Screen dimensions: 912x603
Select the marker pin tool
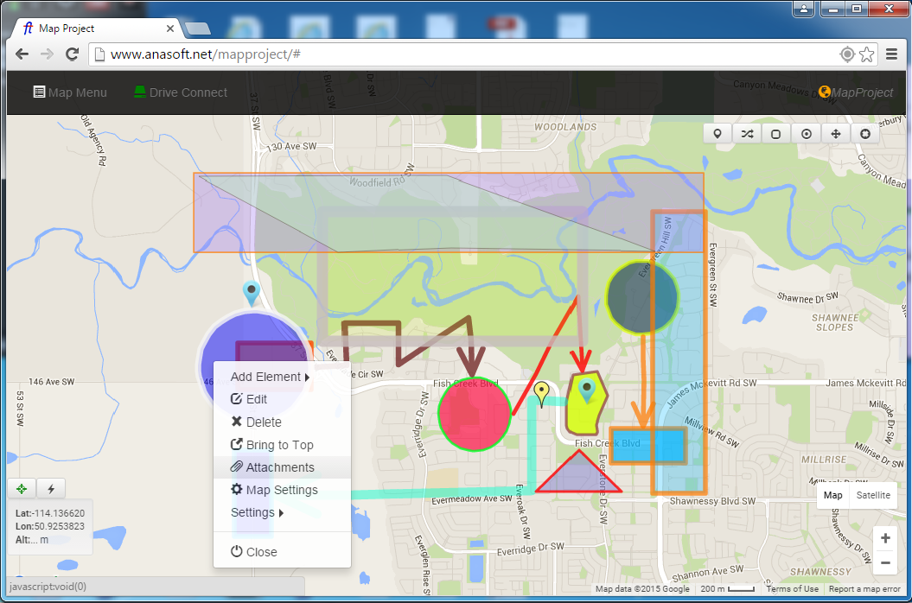(x=717, y=134)
